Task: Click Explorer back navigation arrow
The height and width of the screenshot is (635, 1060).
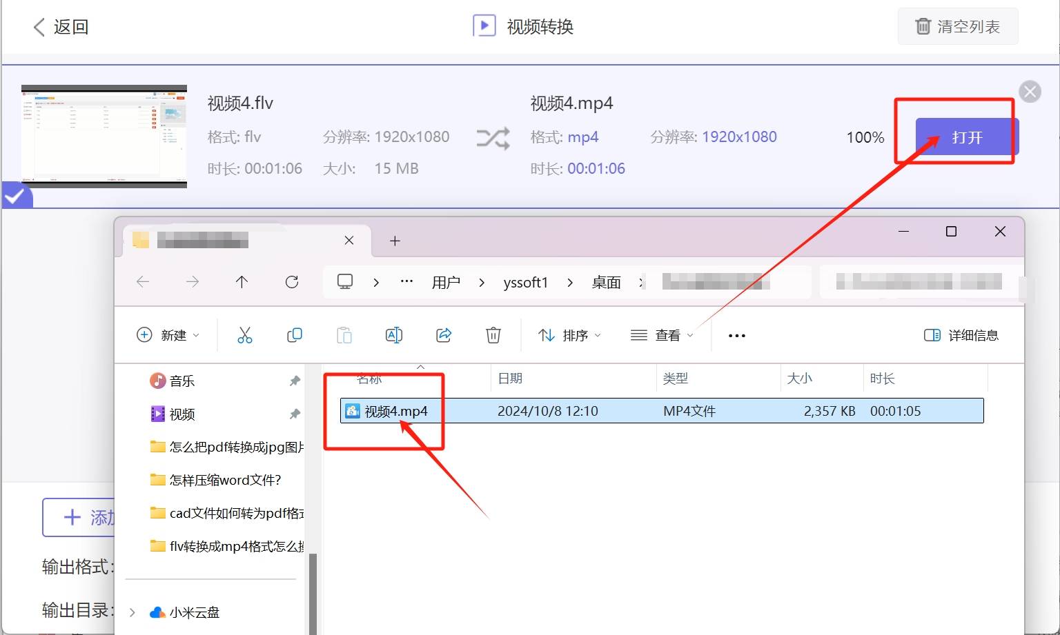Action: point(143,281)
